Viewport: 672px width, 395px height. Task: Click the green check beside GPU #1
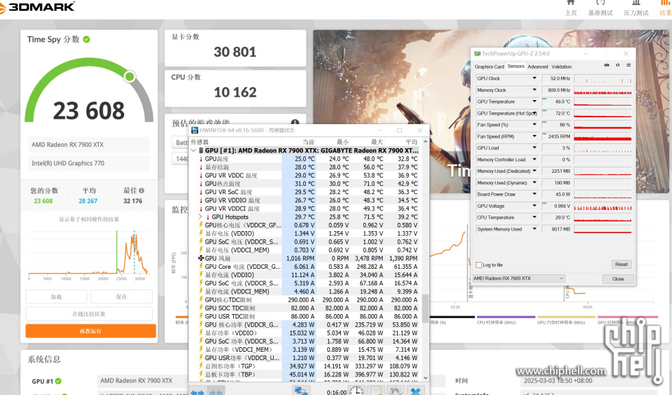pyautogui.click(x=58, y=381)
